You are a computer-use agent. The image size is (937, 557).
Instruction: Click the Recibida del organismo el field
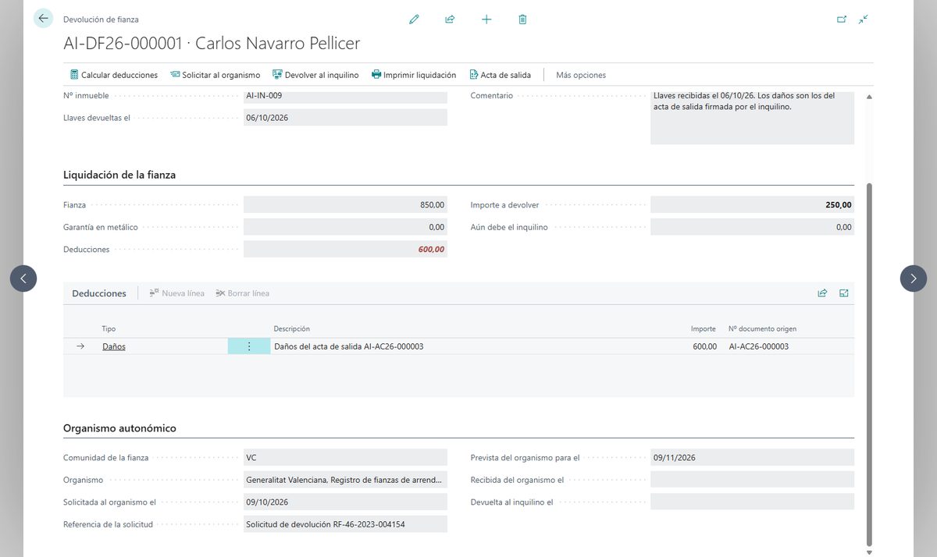click(752, 480)
